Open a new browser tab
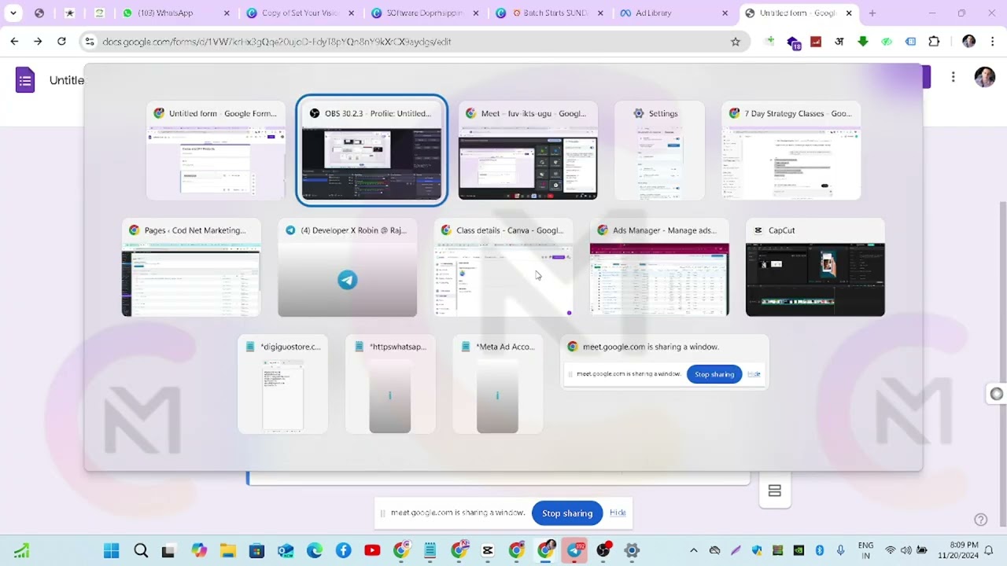 pyautogui.click(x=872, y=13)
